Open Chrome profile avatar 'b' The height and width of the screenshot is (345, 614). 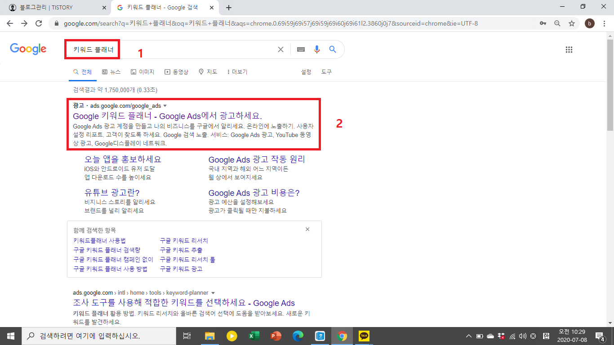pos(589,23)
